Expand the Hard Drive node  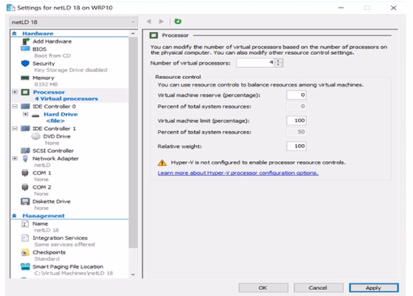[x=25, y=114]
